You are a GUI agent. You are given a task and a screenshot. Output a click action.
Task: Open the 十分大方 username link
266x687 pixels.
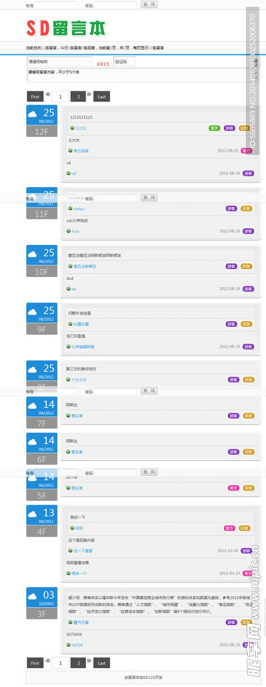pyautogui.click(x=79, y=380)
